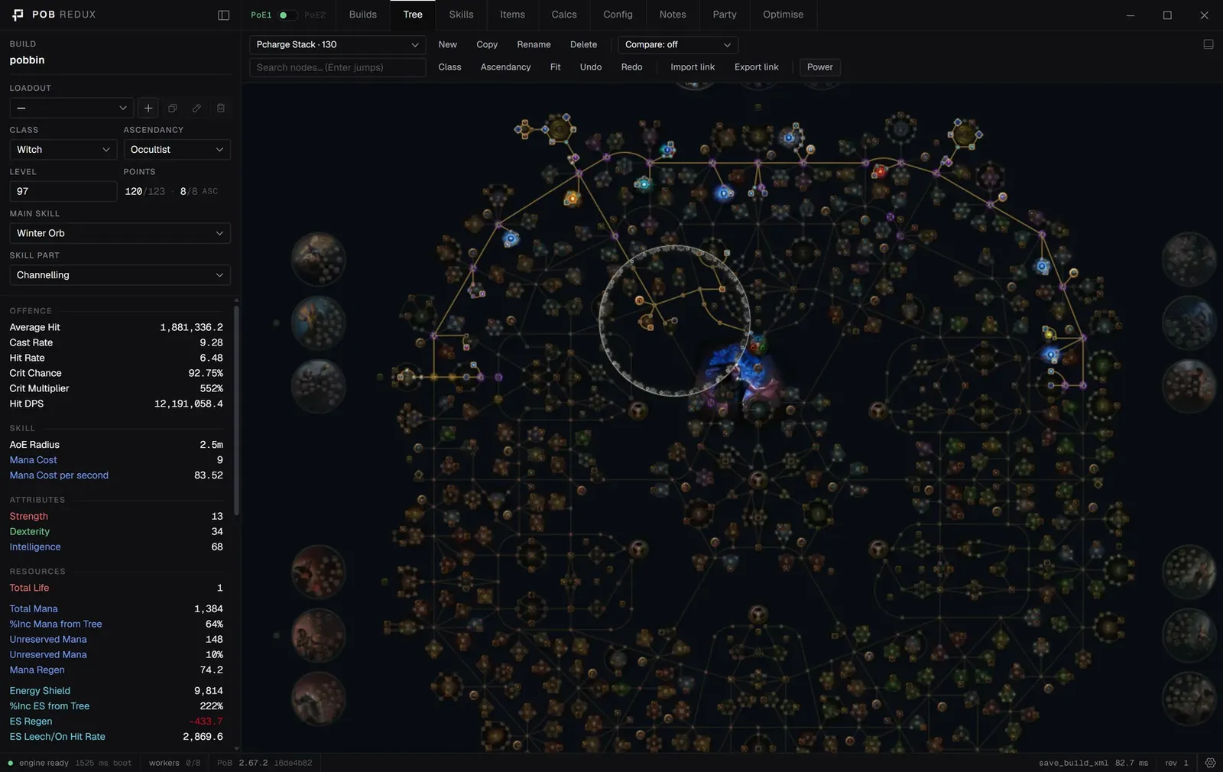Switch to the Builds tab
Viewport: 1223px width, 772px height.
363,15
